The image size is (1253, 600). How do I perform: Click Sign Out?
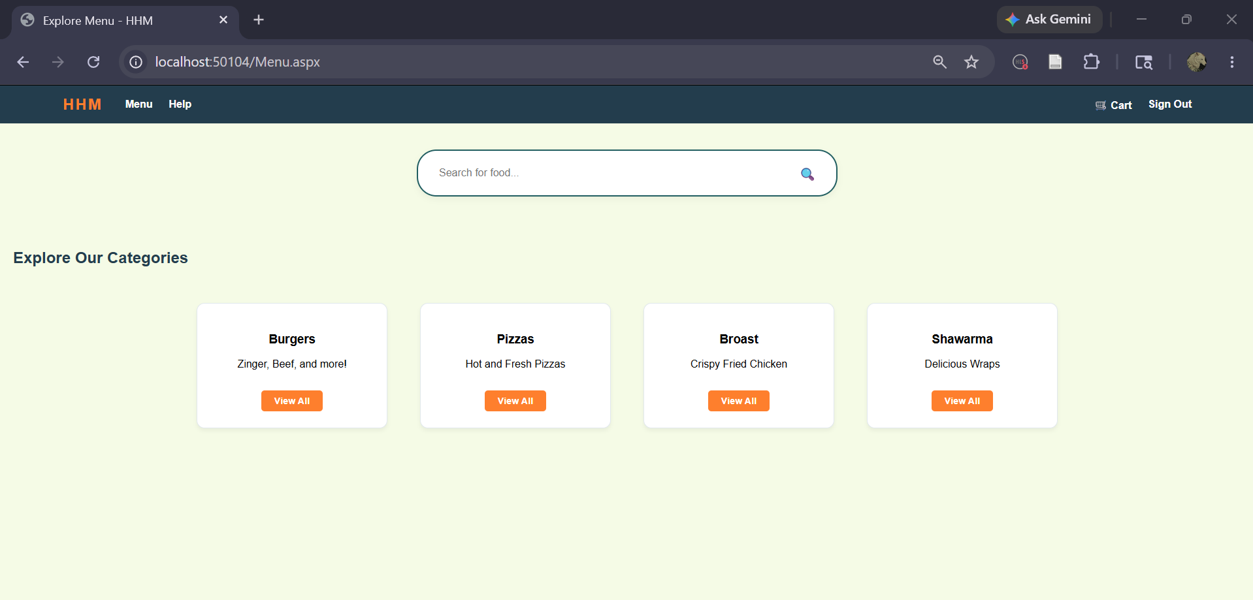point(1170,104)
